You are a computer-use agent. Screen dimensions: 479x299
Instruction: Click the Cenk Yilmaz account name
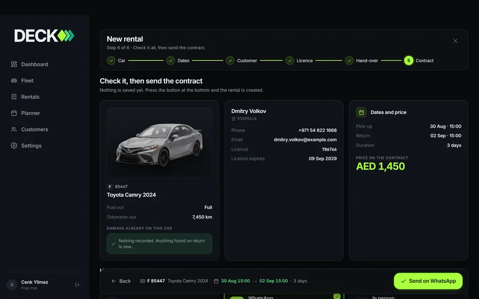tap(35, 282)
